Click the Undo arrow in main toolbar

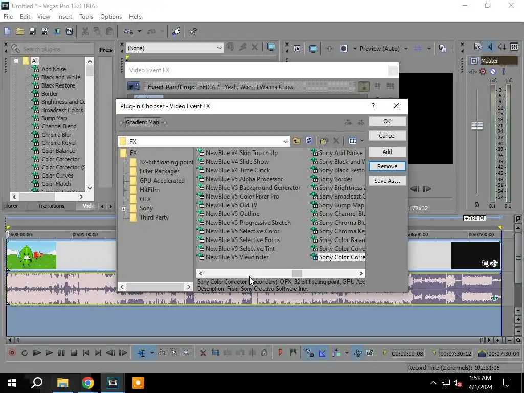pos(128,31)
